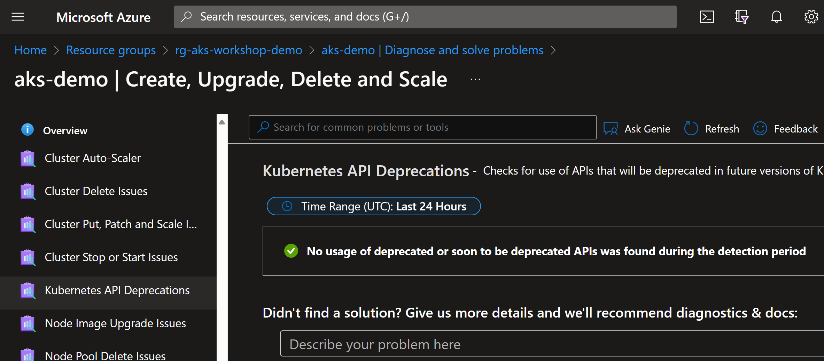The image size is (824, 361).
Task: Select Cluster Auto-Scaler in the sidebar
Action: tap(108, 159)
